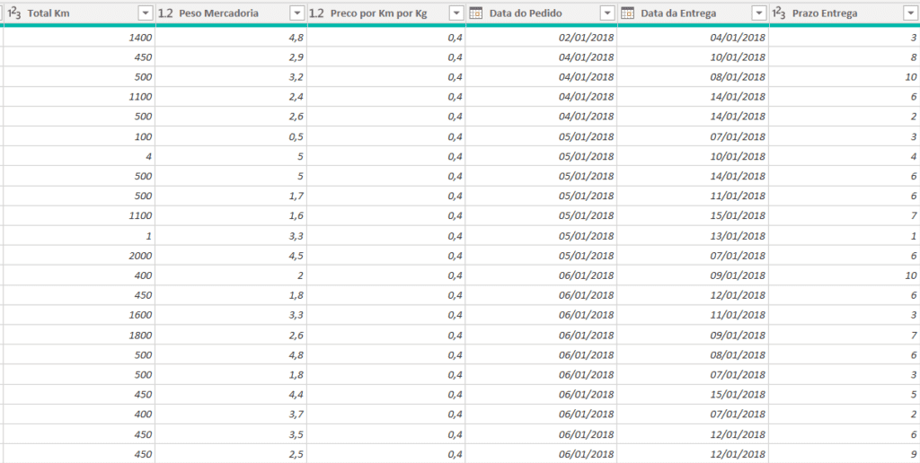
Task: Select Peso Mercadoria cell 4,4
Action: pos(231,395)
